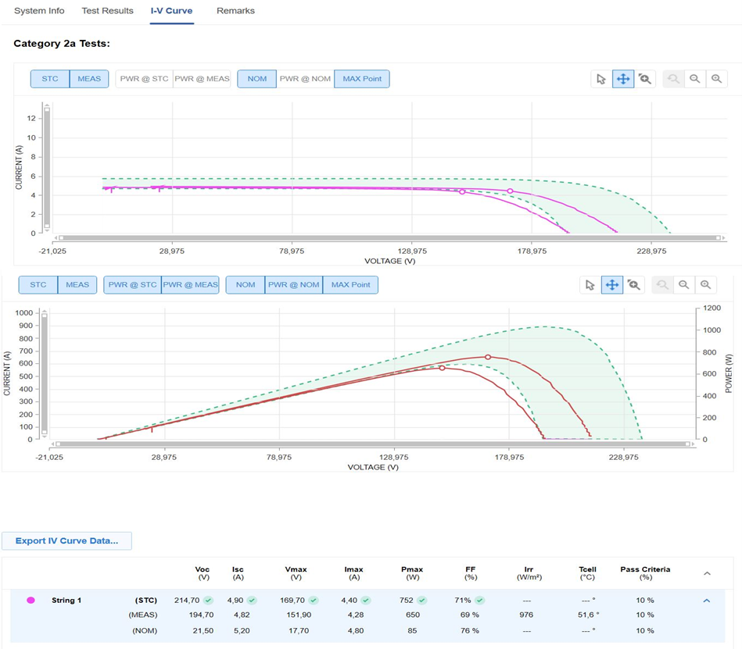This screenshot has height=649, width=742.
Task: Collapse String 1 row details chevron
Action: tap(706, 601)
